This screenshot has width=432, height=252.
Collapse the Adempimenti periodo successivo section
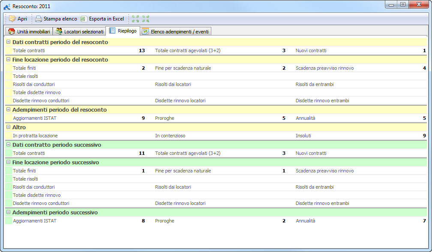8,212
